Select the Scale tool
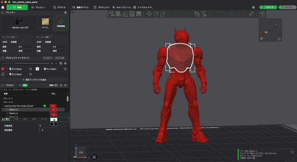The width and height of the screenshot is (297, 162). tap(163, 14)
